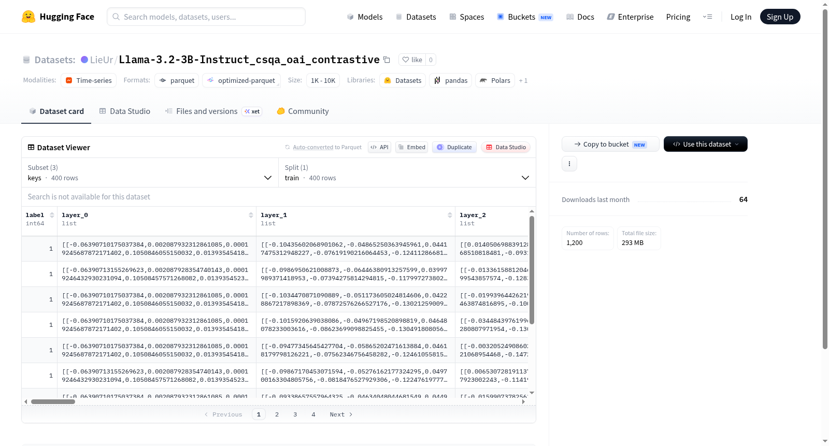This screenshot has height=446, width=829.
Task: Click the Dataset Viewer table icon
Action: click(31, 148)
